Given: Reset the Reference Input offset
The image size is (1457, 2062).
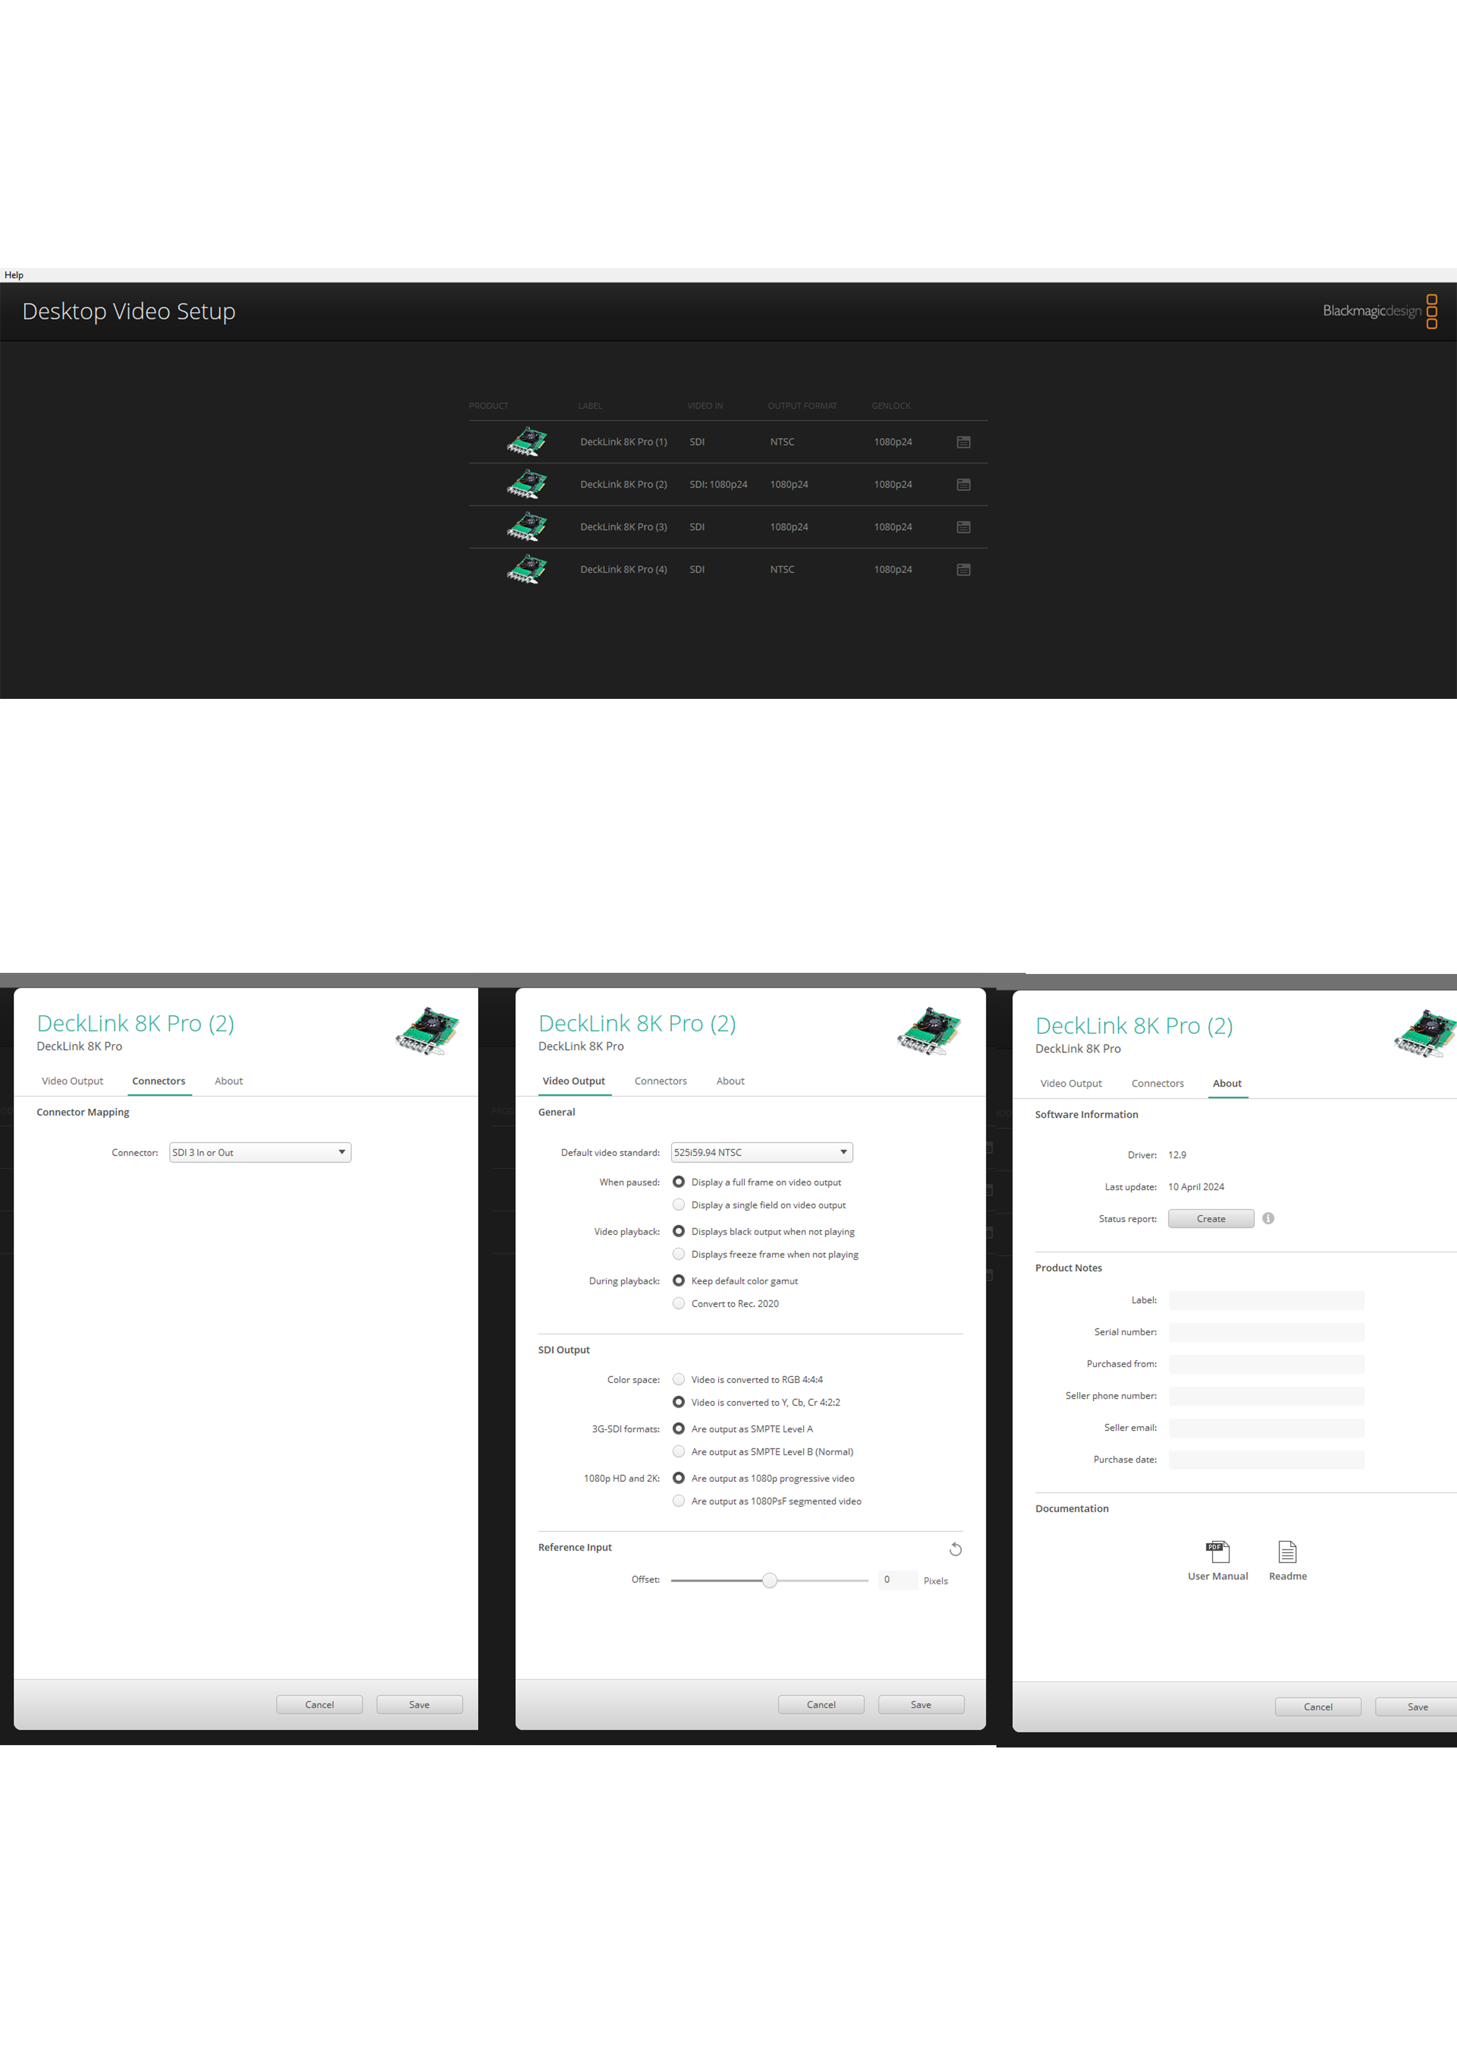Looking at the screenshot, I should 955,1549.
